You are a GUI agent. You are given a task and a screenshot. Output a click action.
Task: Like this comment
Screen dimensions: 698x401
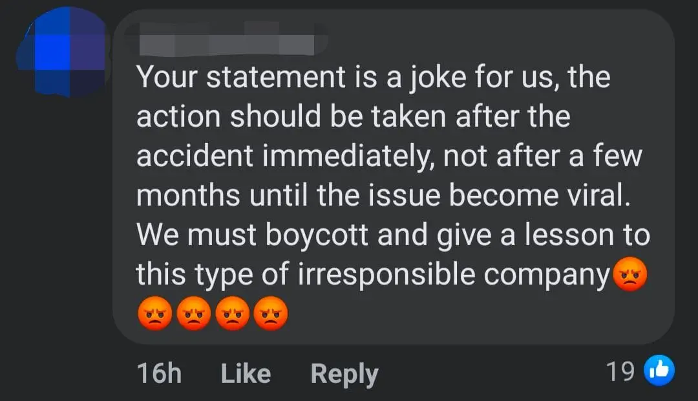pos(246,373)
